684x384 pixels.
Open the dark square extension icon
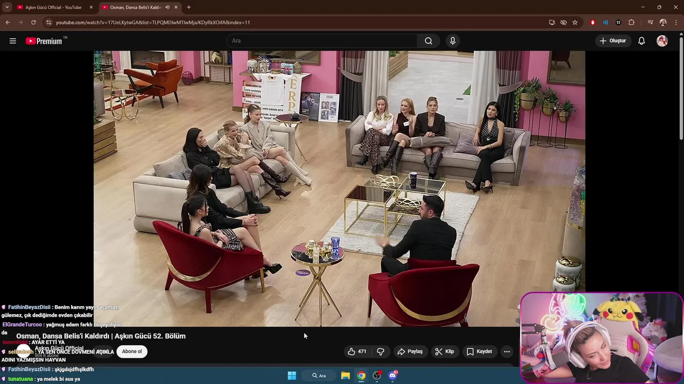pyautogui.click(x=618, y=22)
